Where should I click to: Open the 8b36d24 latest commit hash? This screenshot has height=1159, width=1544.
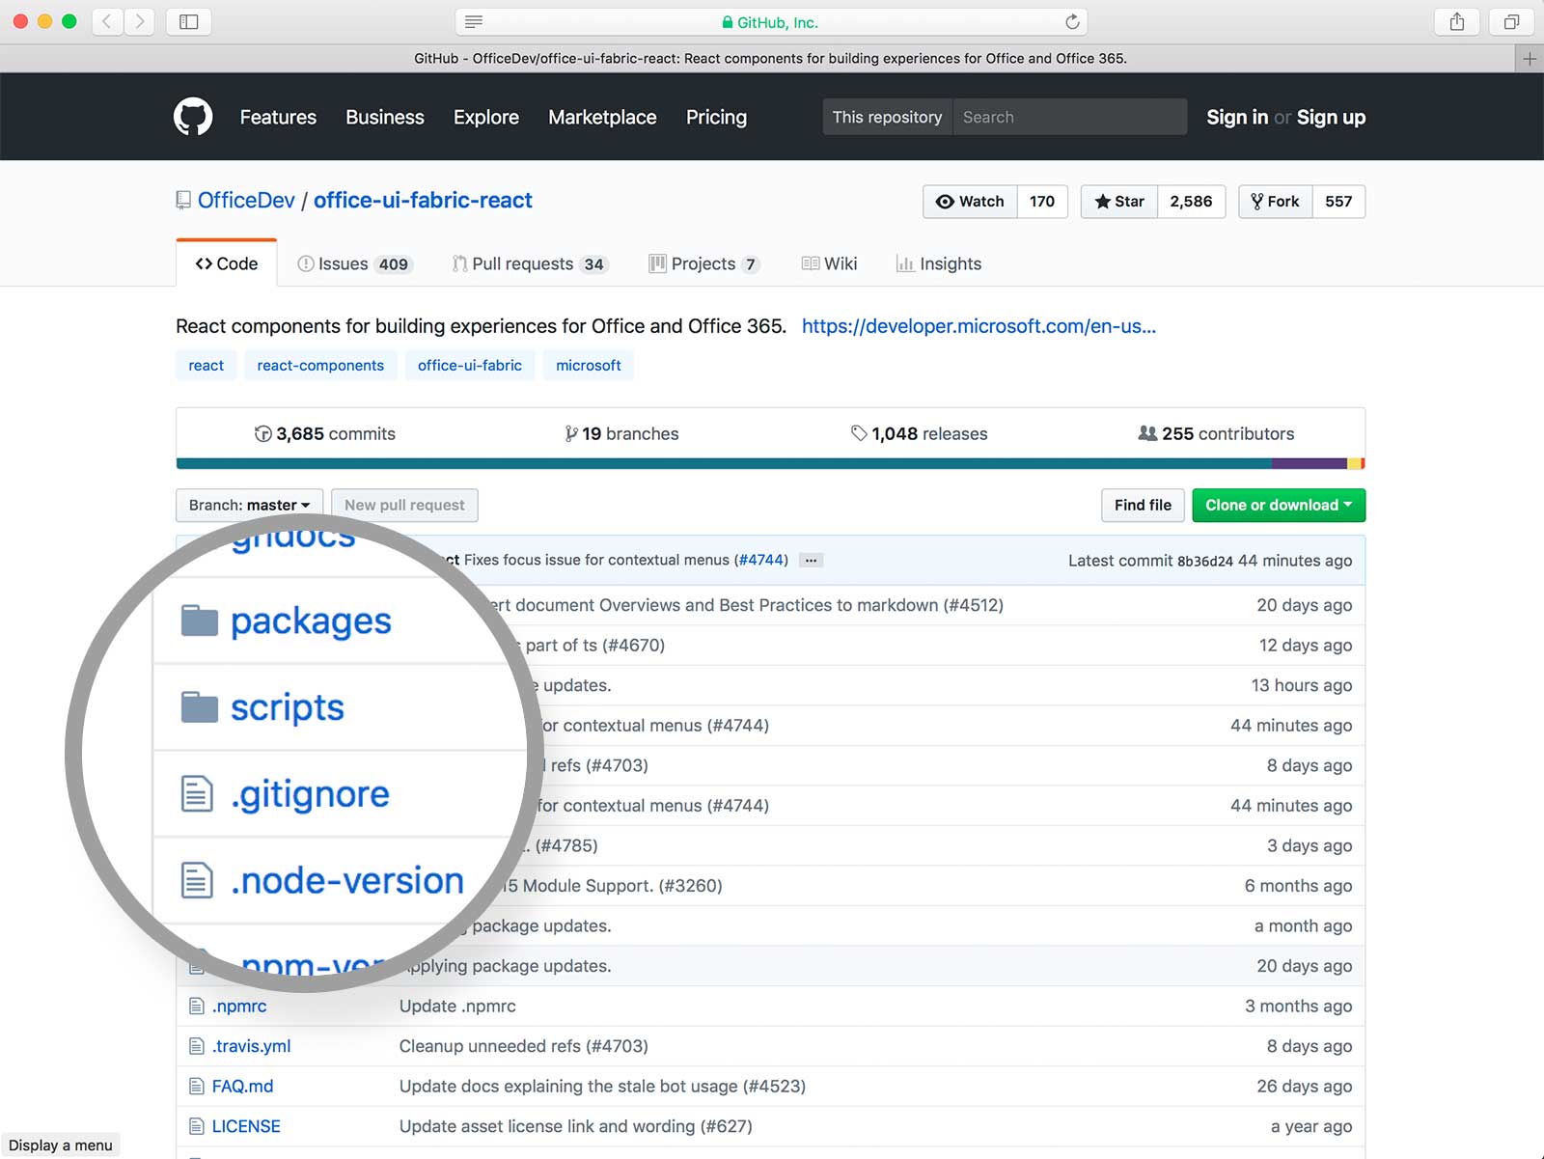[1204, 562]
